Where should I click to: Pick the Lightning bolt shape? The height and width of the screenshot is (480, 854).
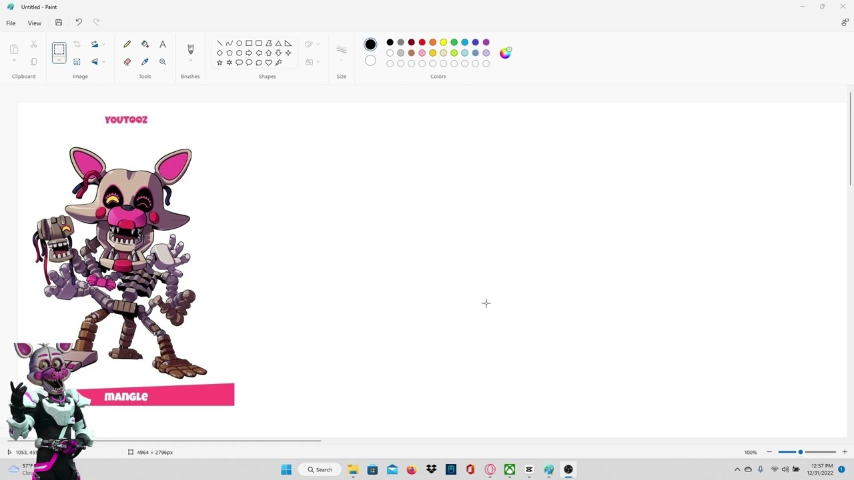coord(278,63)
